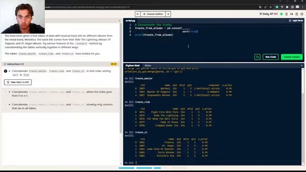Click the first progress bar segment at bottom
The height and width of the screenshot is (172, 306).
click(126, 168)
